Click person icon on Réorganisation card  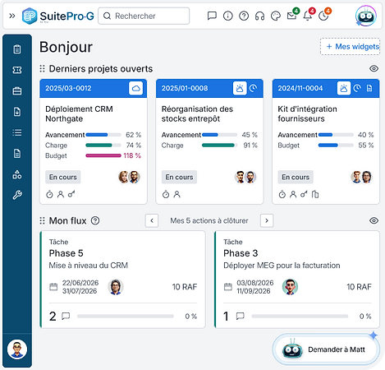pyautogui.click(x=177, y=195)
